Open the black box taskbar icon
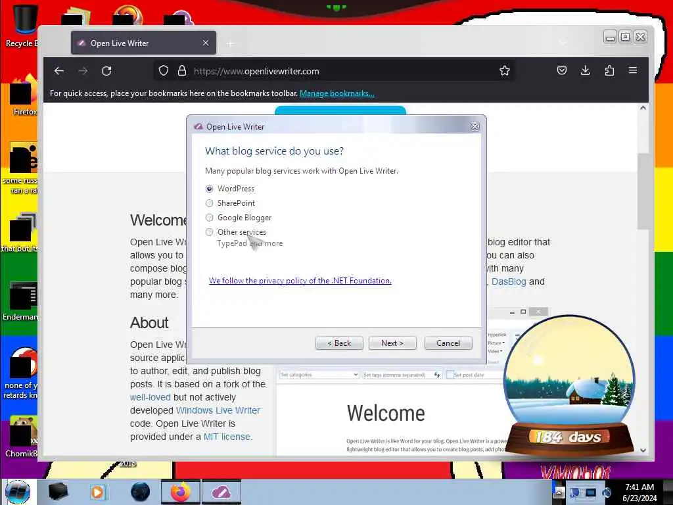Viewport: 673px width, 505px height. 58,492
